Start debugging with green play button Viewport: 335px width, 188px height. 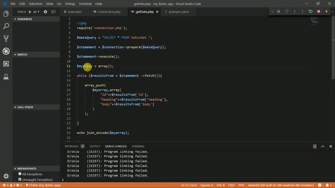click(30, 12)
